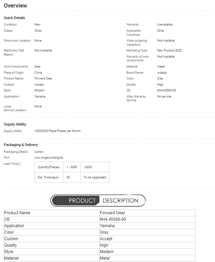The height and width of the screenshot is (262, 215).
Task: Click the brand name wotaiqi
Action: tap(162, 73)
